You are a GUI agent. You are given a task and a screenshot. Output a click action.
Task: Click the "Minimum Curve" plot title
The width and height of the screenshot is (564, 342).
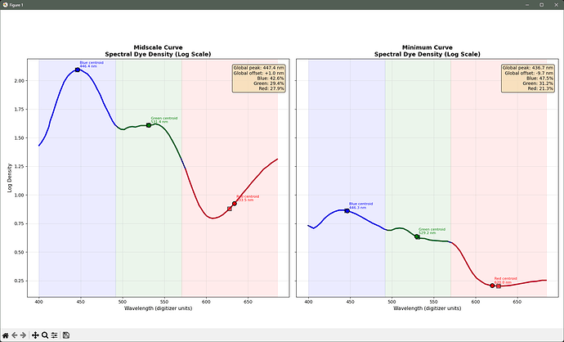[x=427, y=47]
